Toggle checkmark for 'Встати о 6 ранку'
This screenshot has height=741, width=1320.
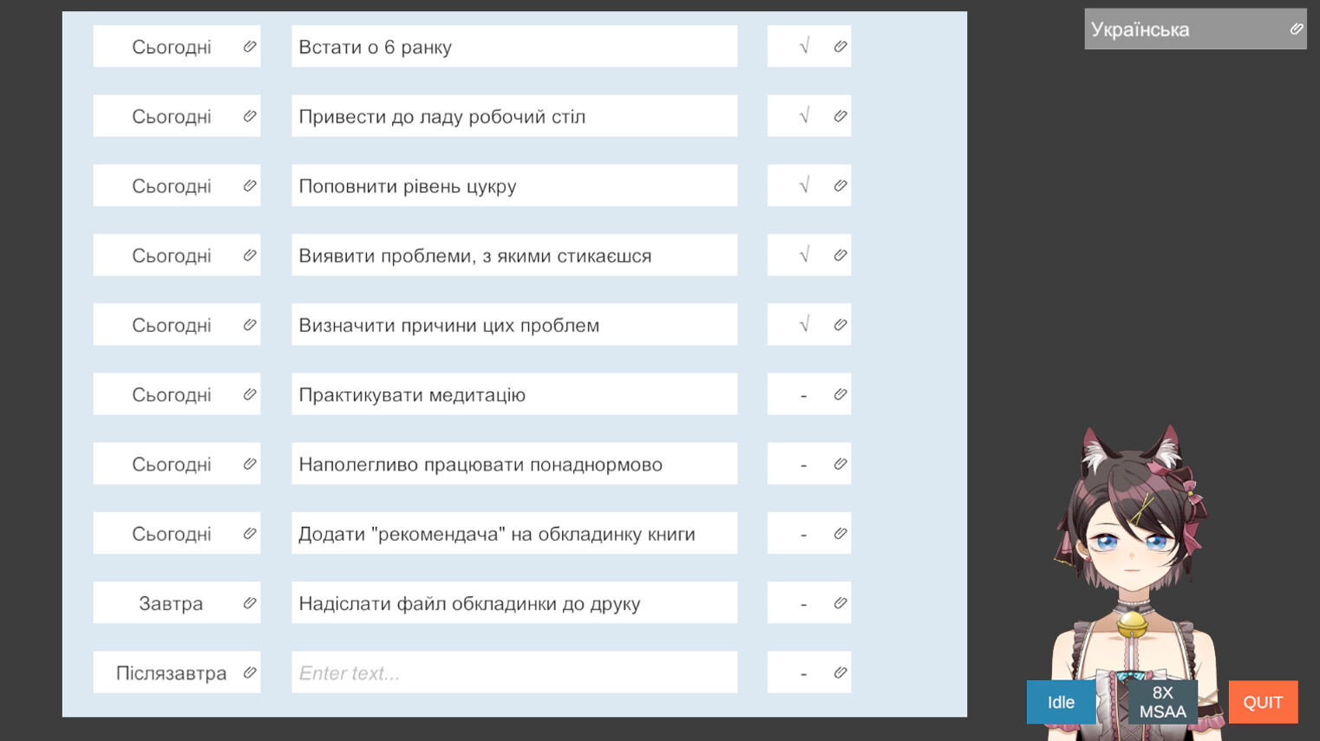point(804,47)
